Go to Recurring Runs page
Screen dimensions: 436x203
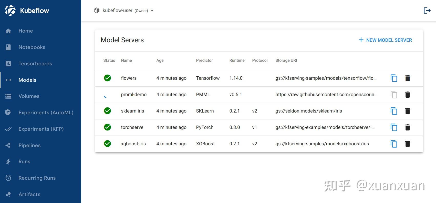point(37,178)
